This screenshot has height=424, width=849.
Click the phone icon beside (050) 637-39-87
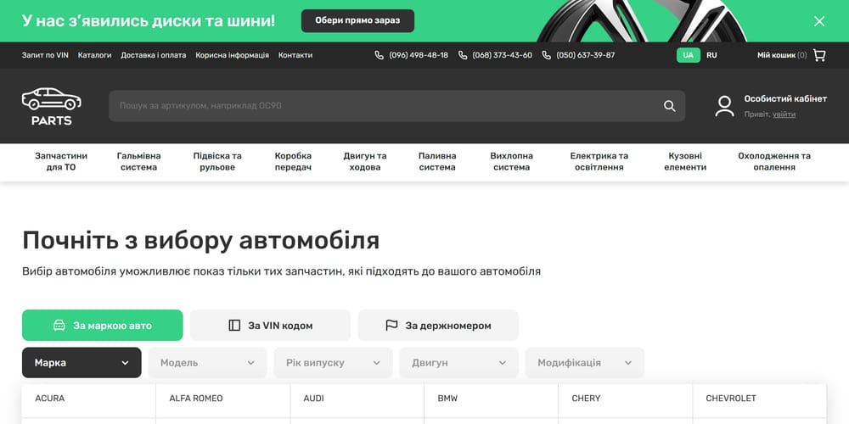coord(546,55)
